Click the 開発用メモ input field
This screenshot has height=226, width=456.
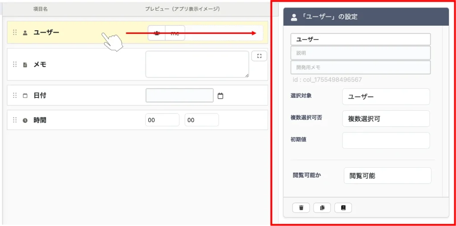360,67
